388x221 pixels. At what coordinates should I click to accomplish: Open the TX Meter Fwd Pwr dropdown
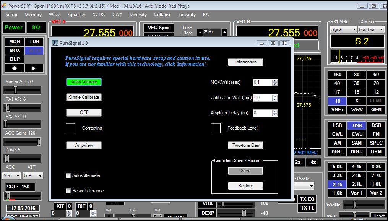click(371, 29)
